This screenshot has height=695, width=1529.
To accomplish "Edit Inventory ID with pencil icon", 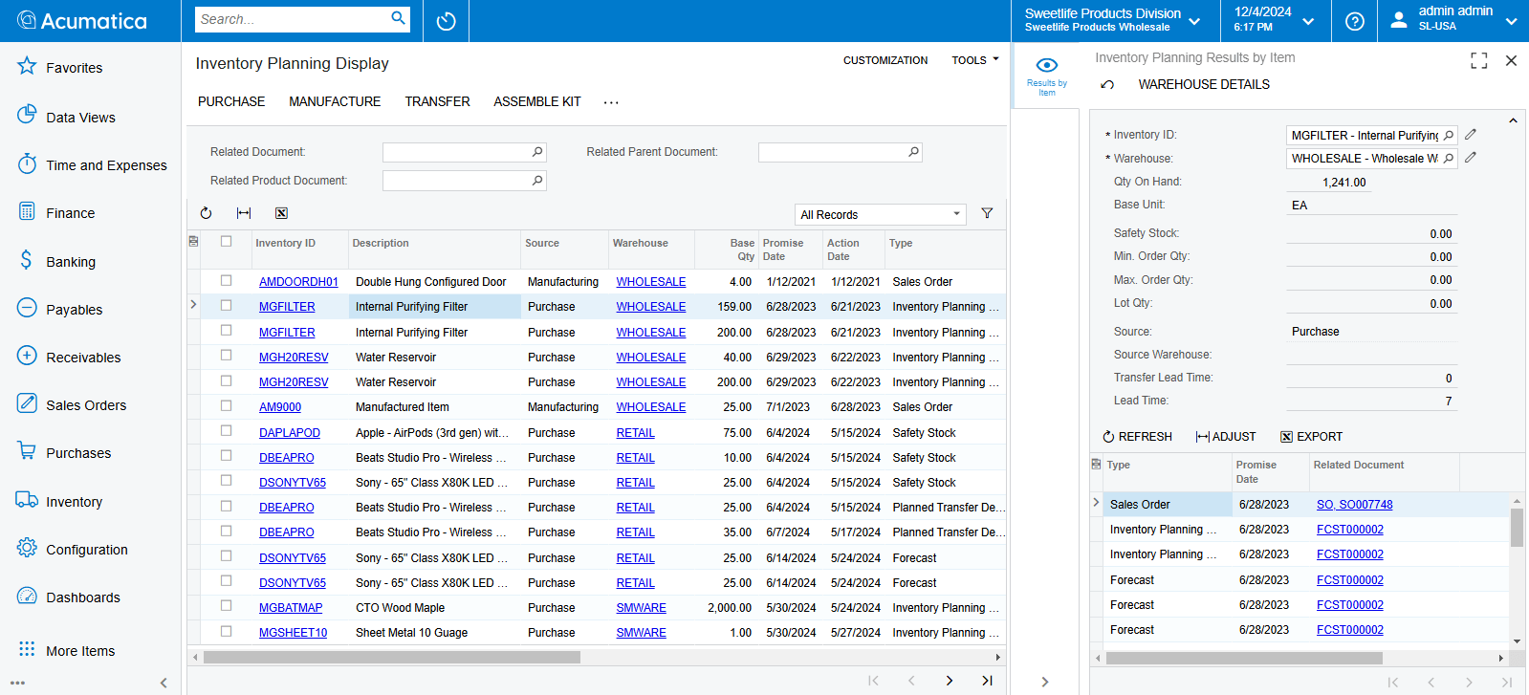I will [1471, 135].
